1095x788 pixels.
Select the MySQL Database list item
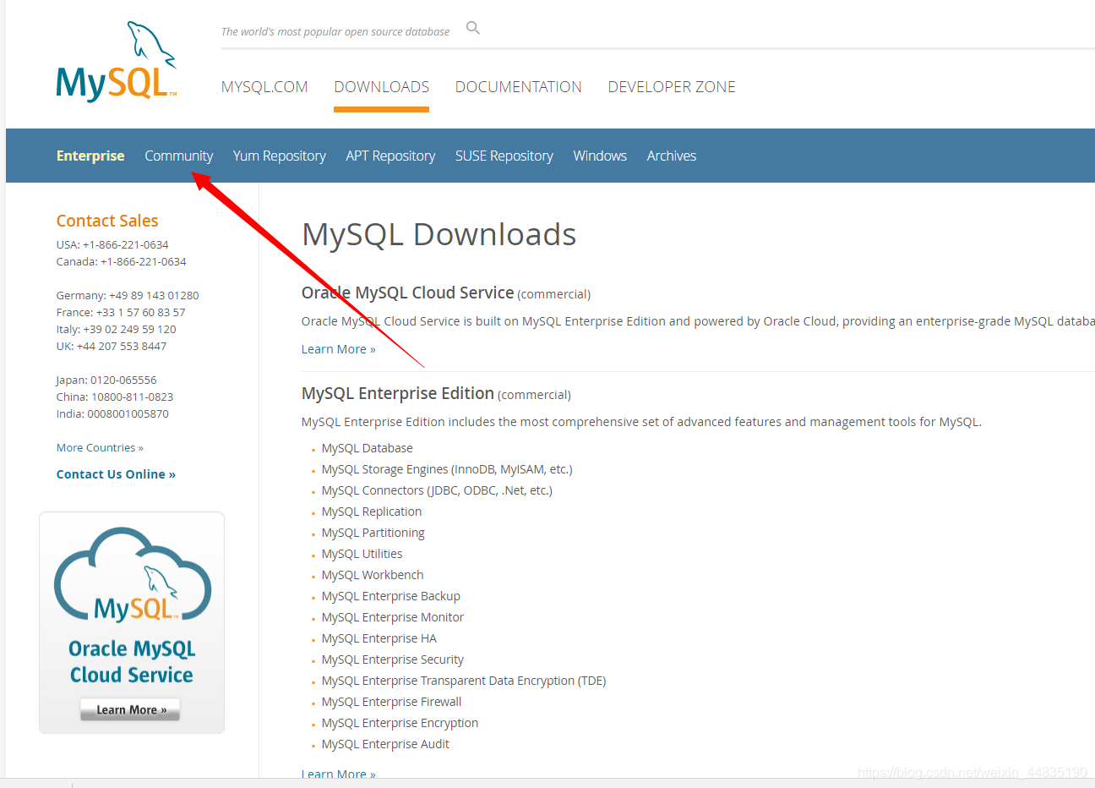click(x=367, y=448)
